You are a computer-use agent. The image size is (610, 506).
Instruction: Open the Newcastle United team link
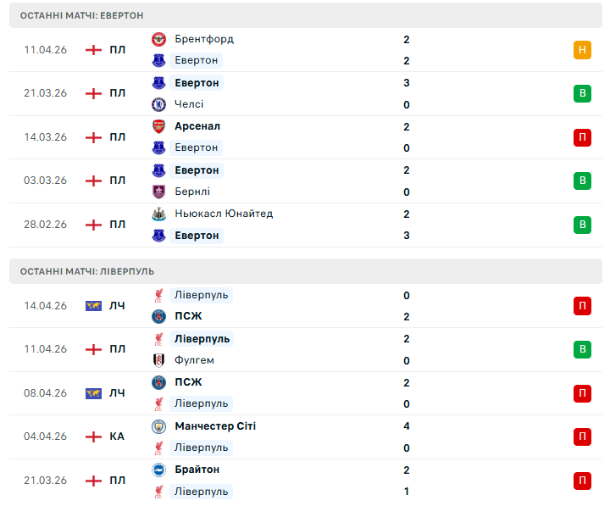coord(224,214)
